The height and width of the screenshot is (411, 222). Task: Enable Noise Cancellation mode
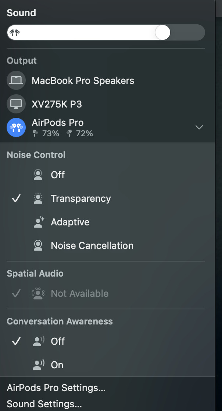pyautogui.click(x=92, y=246)
